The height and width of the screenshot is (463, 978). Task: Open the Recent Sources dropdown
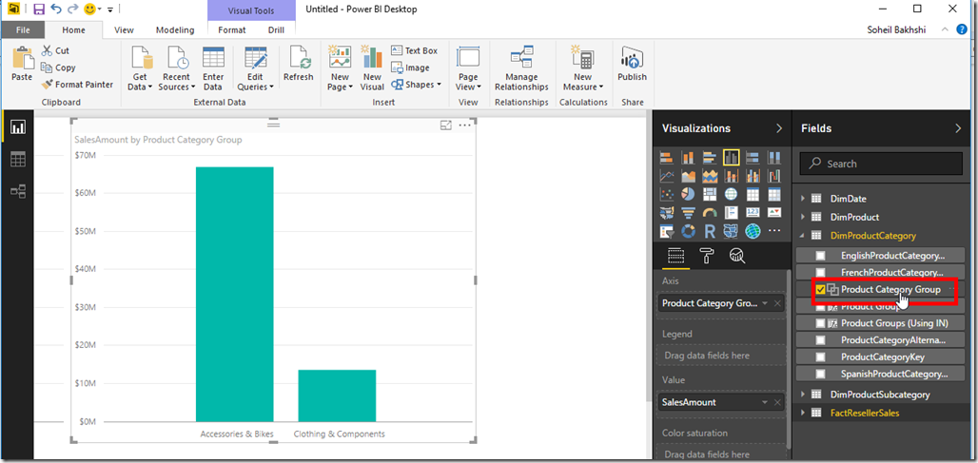coord(177,68)
